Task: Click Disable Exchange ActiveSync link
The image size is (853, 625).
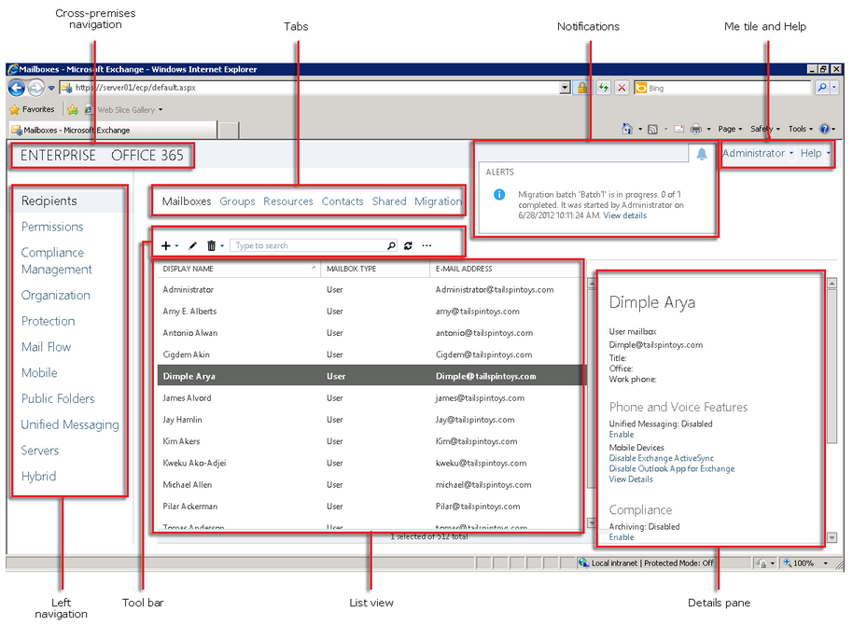Action: (x=661, y=459)
